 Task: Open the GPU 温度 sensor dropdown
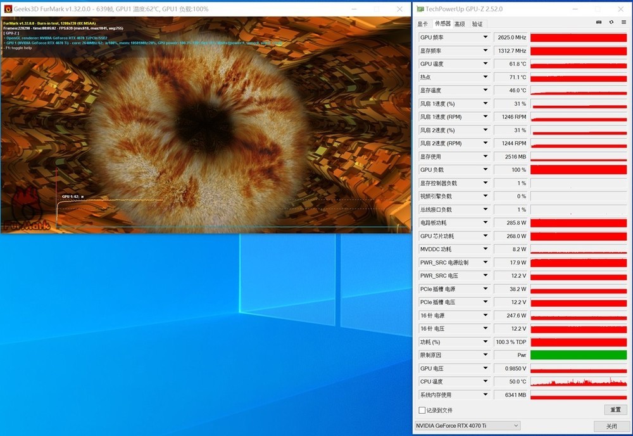coord(486,63)
